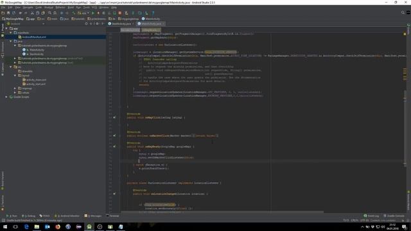
Task: Expand the androidTest package node
Action: pos(15,58)
